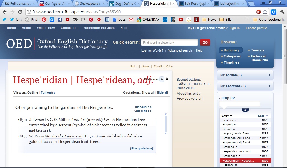Select 'Hesperides, n.' in entry list
The width and height of the screenshot is (287, 168).
click(245, 156)
